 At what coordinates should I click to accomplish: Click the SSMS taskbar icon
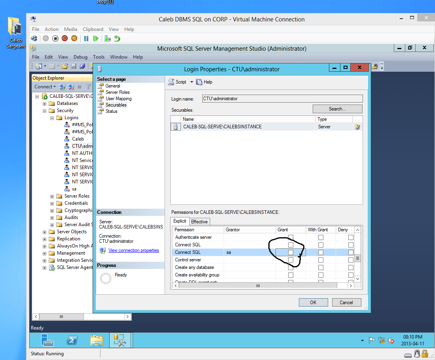coord(120,340)
